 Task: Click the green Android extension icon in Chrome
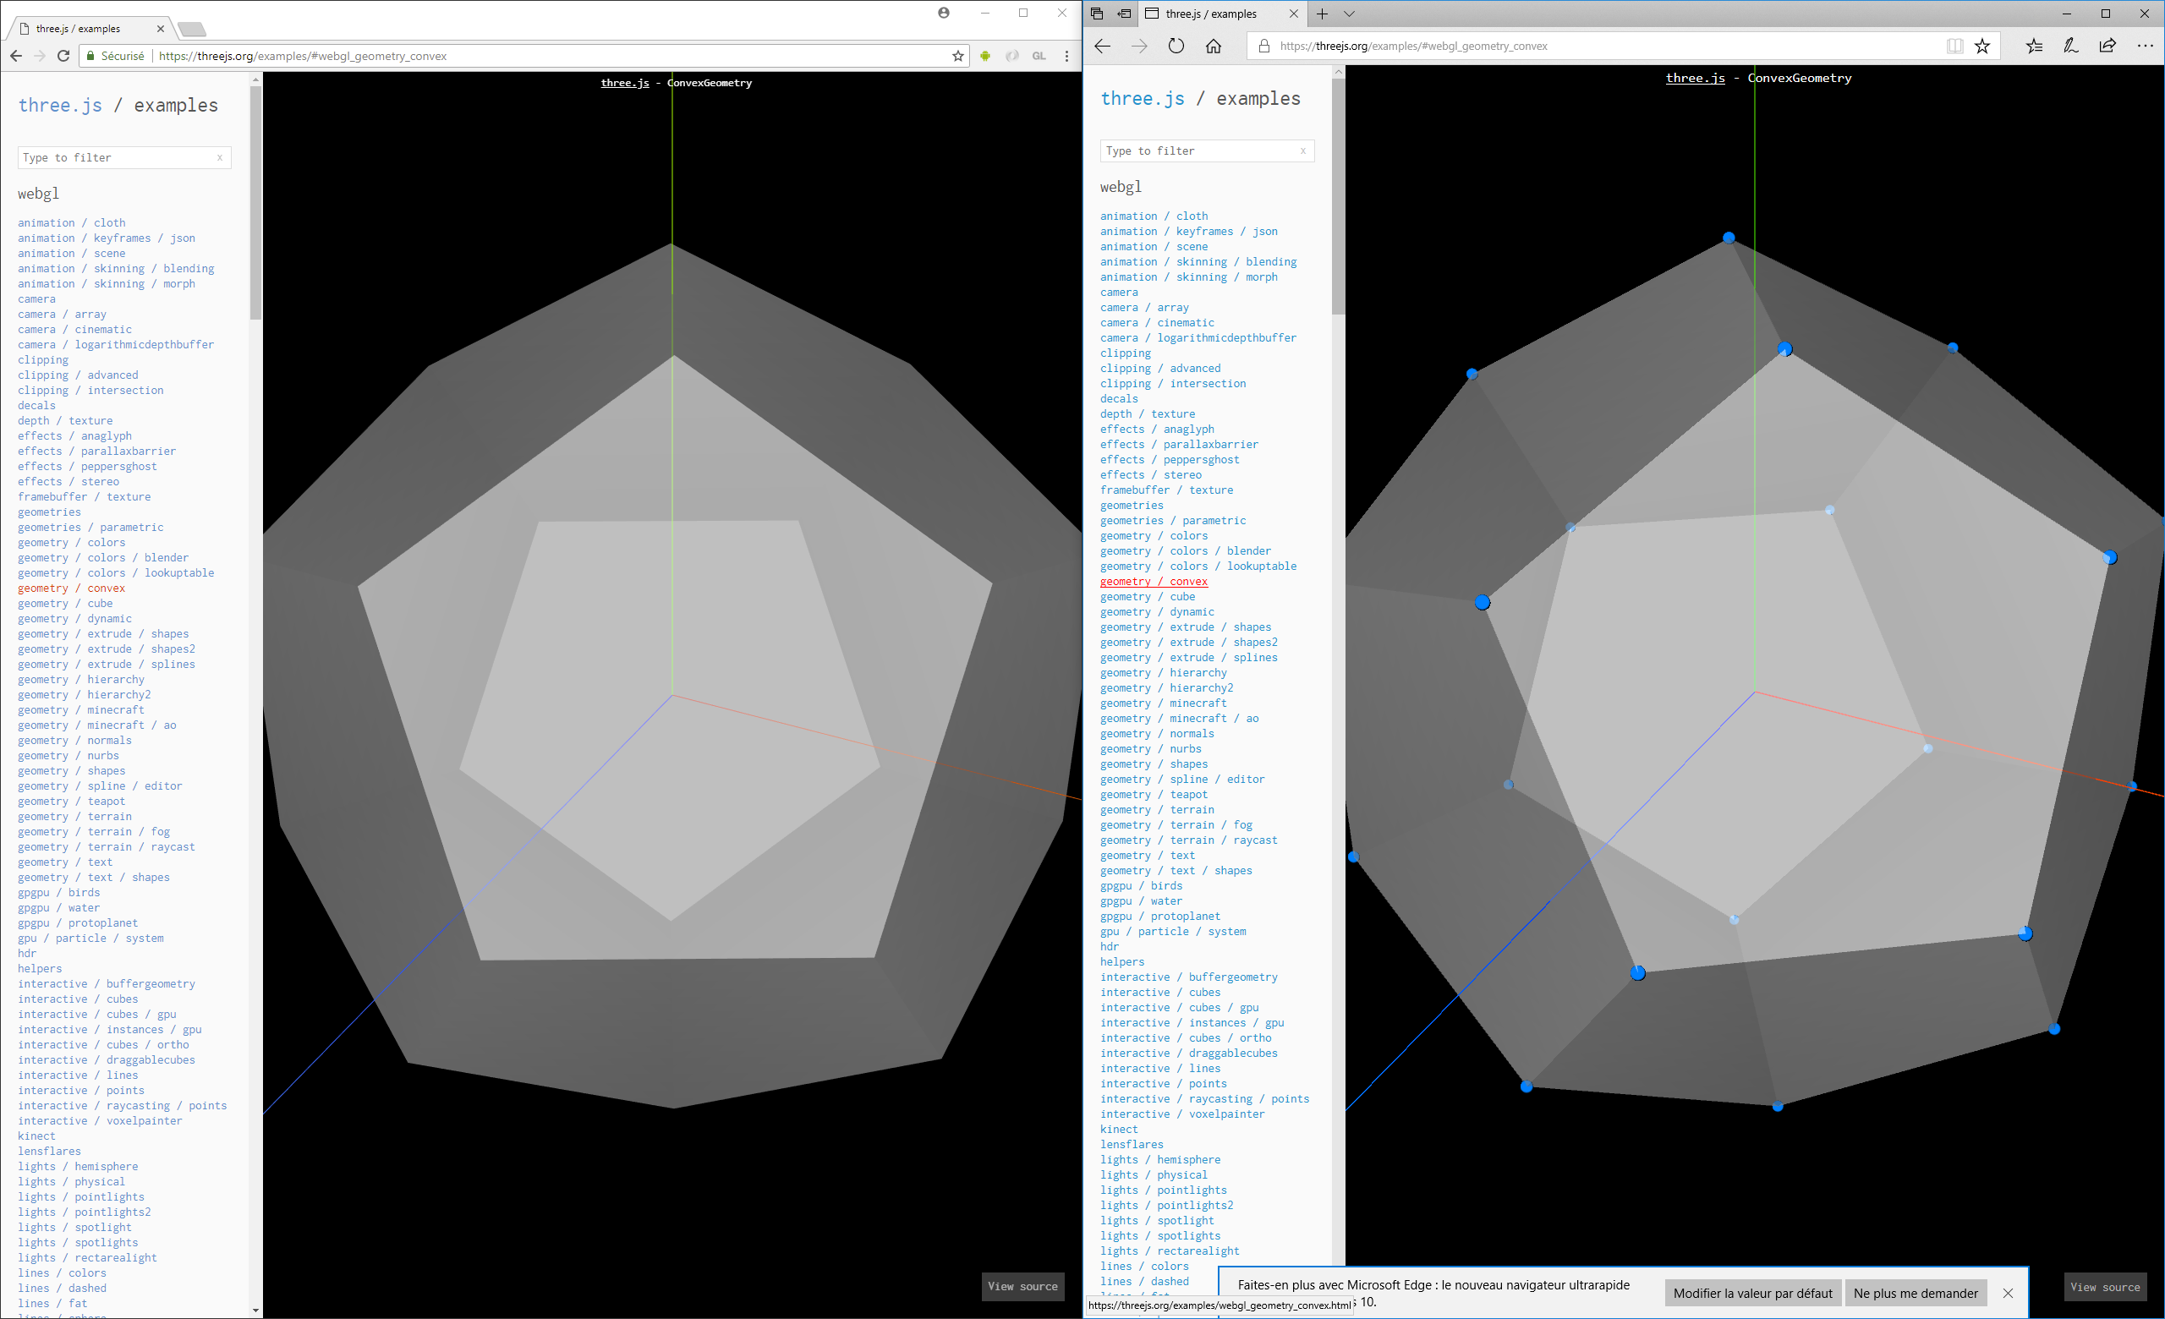tap(985, 55)
